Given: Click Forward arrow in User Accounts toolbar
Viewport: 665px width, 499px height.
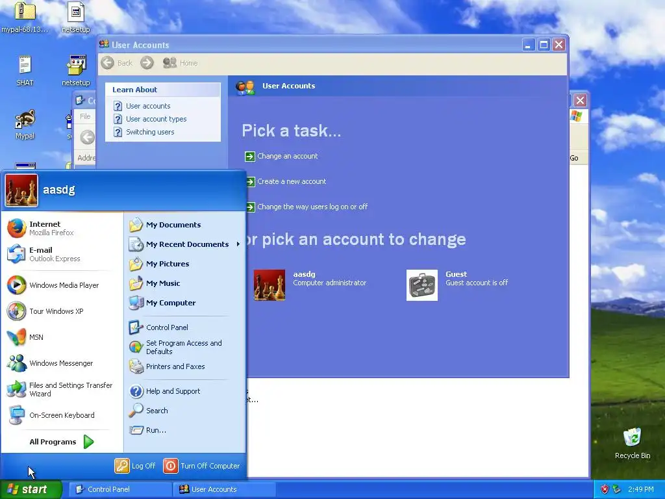Looking at the screenshot, I should tap(147, 63).
